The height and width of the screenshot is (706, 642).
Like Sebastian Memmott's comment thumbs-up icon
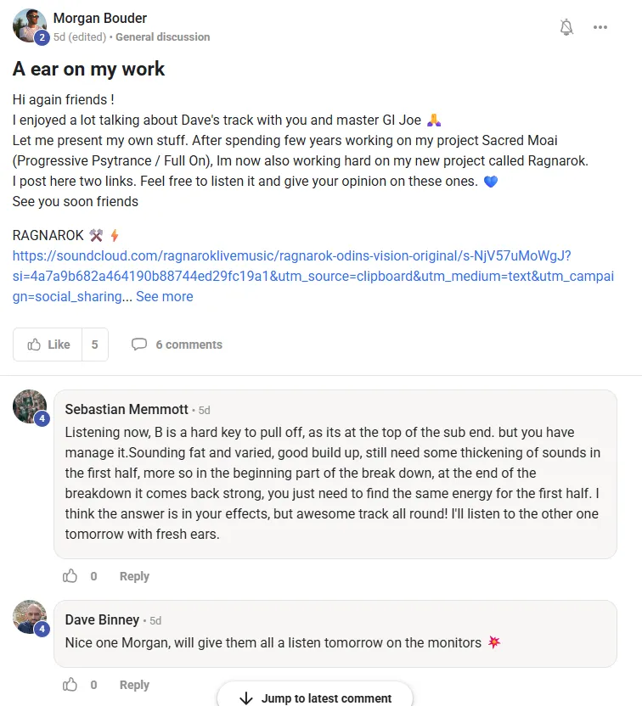70,576
